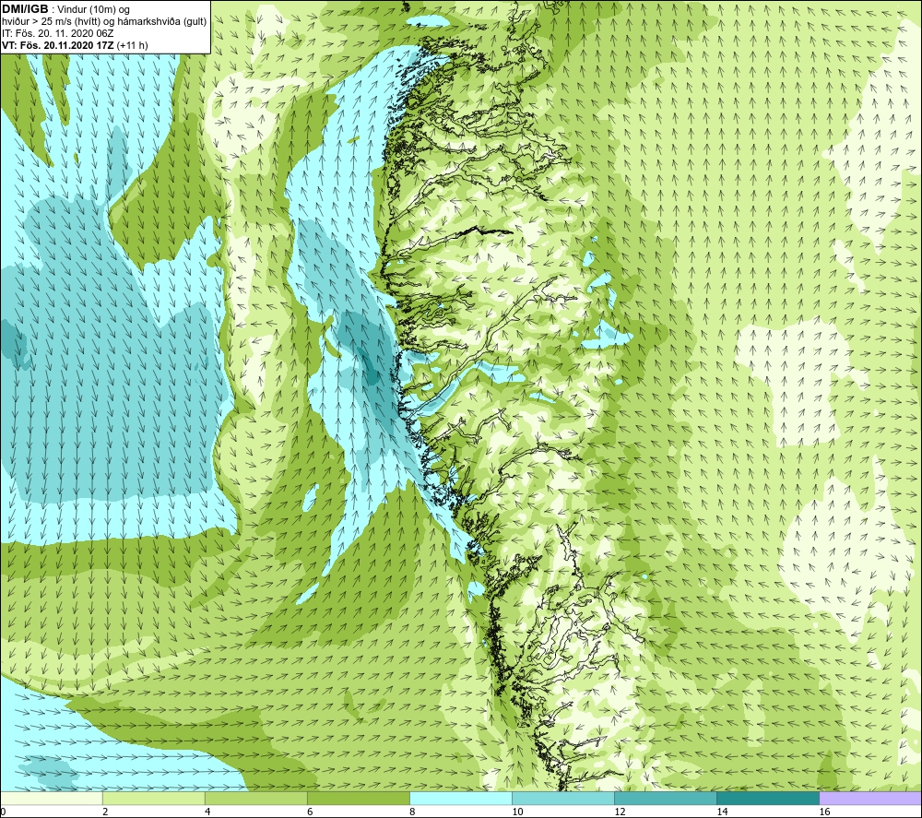Click the legend scale label "14"
The image size is (922, 818).
click(x=722, y=812)
